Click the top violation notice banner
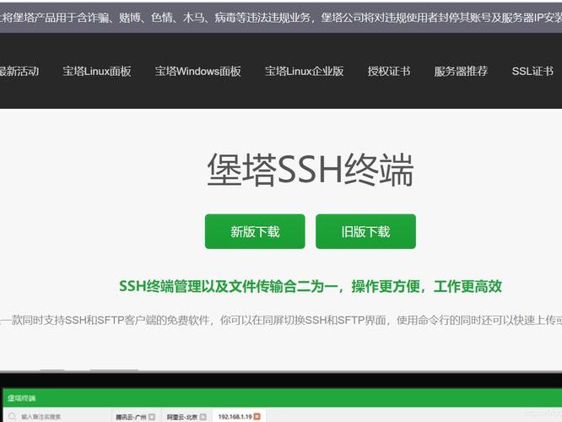 (x=281, y=18)
